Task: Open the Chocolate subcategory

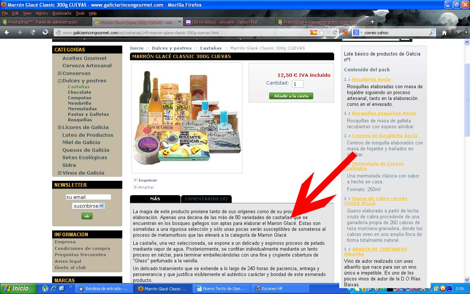Action: pos(80,92)
